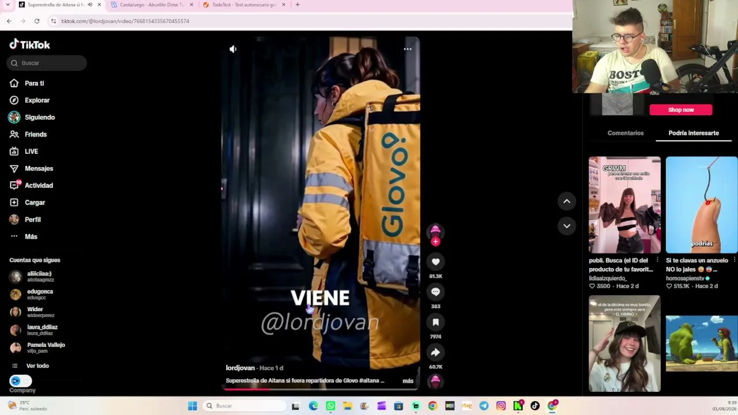The height and width of the screenshot is (415, 738).
Task: Open a new browser tab
Action: pos(298,5)
